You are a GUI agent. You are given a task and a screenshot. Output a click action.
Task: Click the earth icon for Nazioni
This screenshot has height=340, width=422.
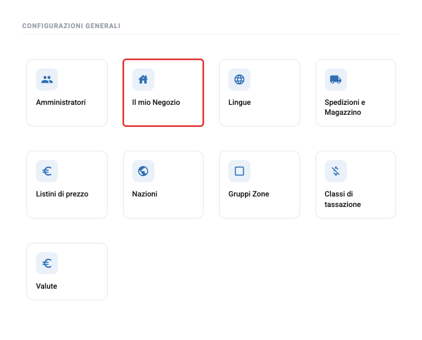coord(143,171)
